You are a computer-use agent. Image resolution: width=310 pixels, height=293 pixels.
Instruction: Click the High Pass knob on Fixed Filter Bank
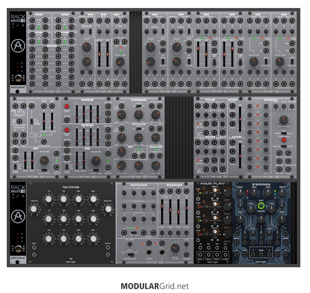click(108, 209)
